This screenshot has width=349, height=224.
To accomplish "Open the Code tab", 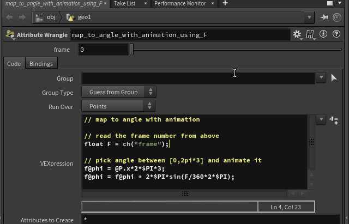I will click(14, 64).
